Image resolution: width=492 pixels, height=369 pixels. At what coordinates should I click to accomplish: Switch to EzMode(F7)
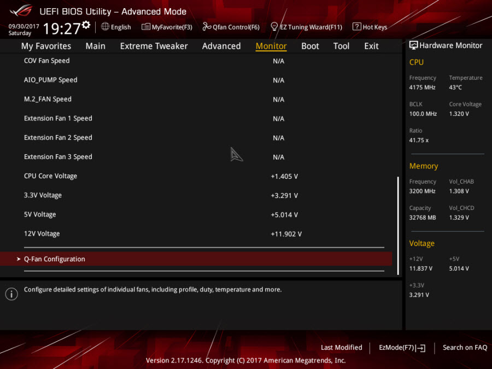pos(397,347)
